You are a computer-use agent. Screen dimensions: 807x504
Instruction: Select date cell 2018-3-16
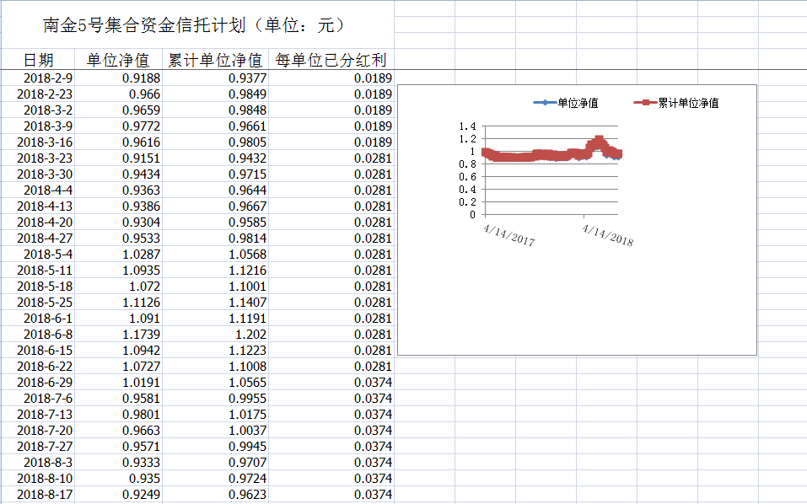click(x=38, y=142)
